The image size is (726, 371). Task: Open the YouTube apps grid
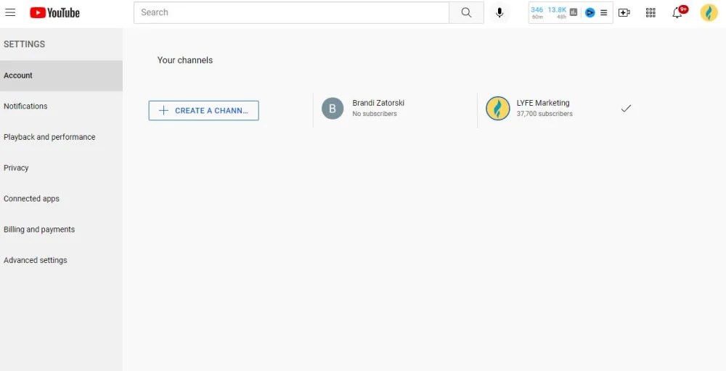[x=650, y=12]
